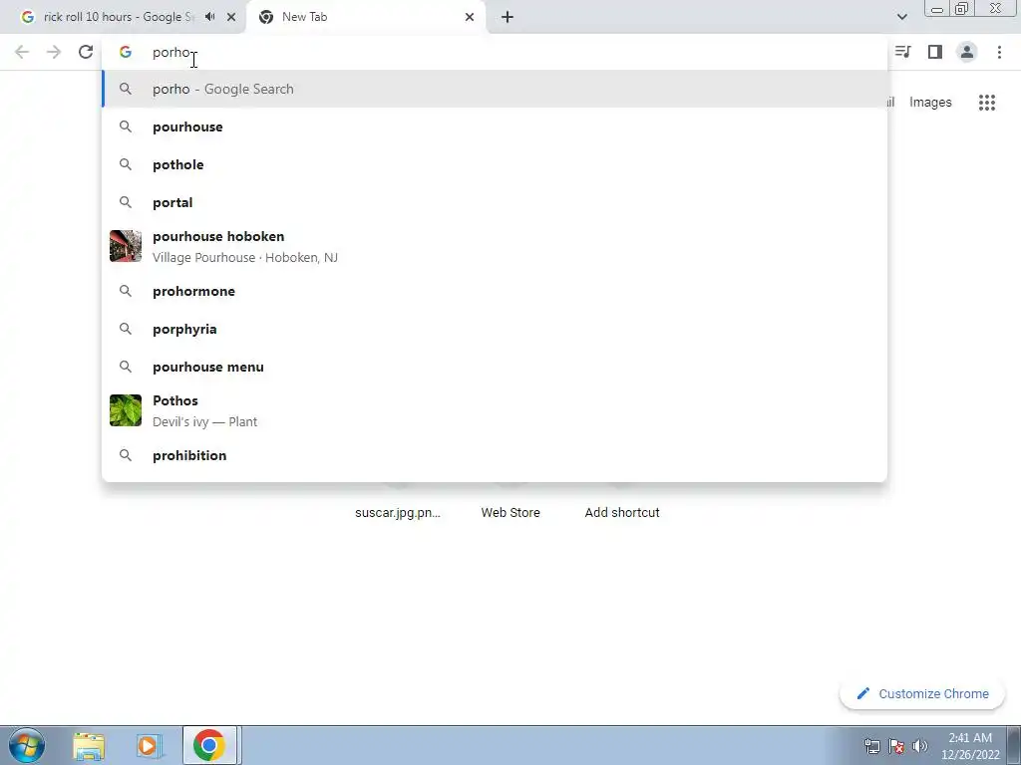Click the volume speaker tray icon
The height and width of the screenshot is (765, 1021).
coord(920,746)
